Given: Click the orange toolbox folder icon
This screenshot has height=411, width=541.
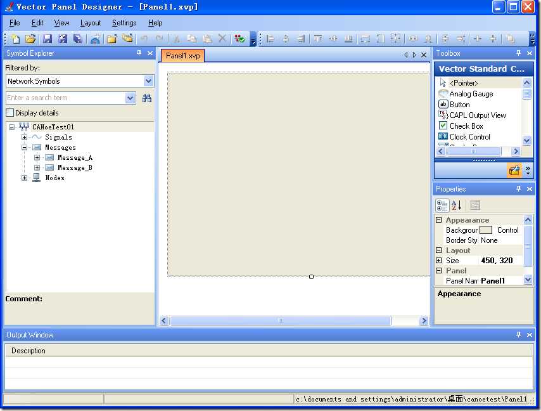Looking at the screenshot, I should click(514, 171).
